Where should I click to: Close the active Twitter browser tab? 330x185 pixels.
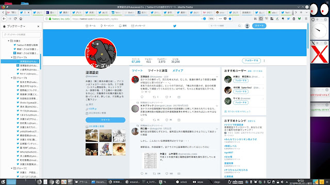click(29, 12)
